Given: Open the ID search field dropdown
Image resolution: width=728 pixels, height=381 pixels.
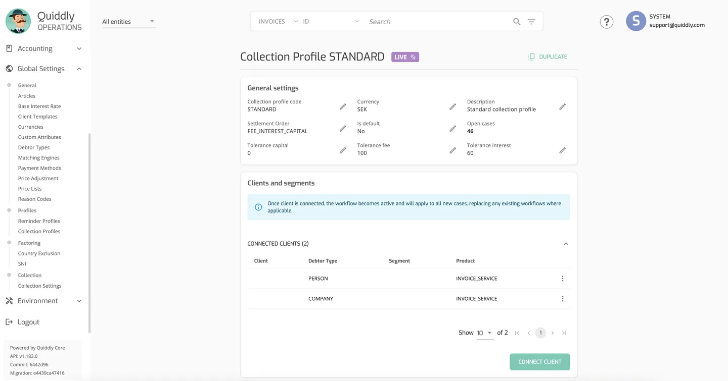Looking at the screenshot, I should 331,22.
